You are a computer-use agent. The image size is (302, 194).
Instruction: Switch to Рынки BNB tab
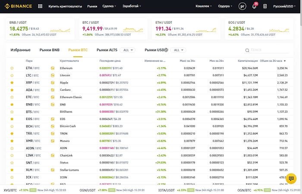[50, 50]
